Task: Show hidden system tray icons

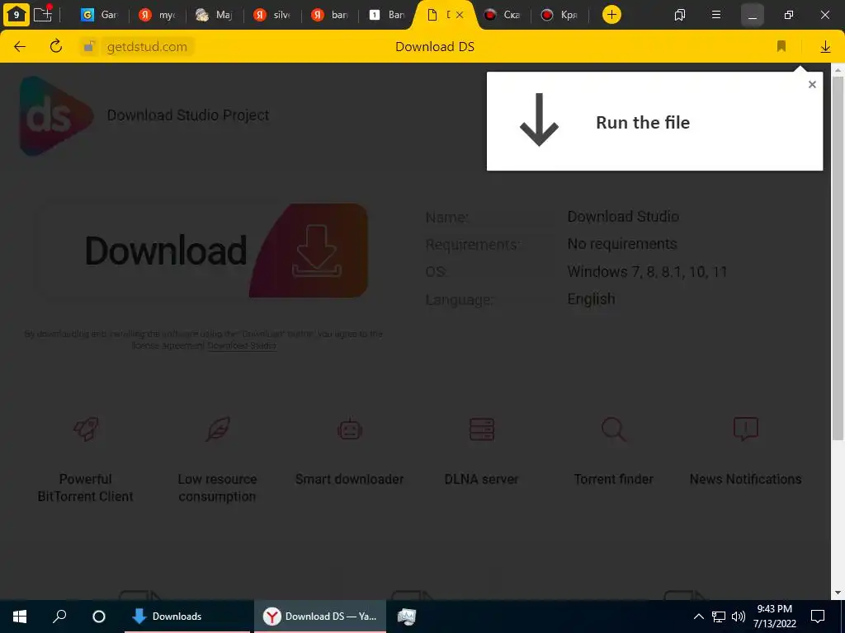Action: pyautogui.click(x=698, y=617)
